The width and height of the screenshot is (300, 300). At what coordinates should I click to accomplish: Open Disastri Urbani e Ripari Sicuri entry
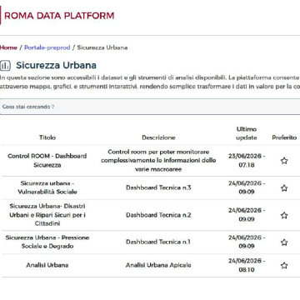point(47,215)
